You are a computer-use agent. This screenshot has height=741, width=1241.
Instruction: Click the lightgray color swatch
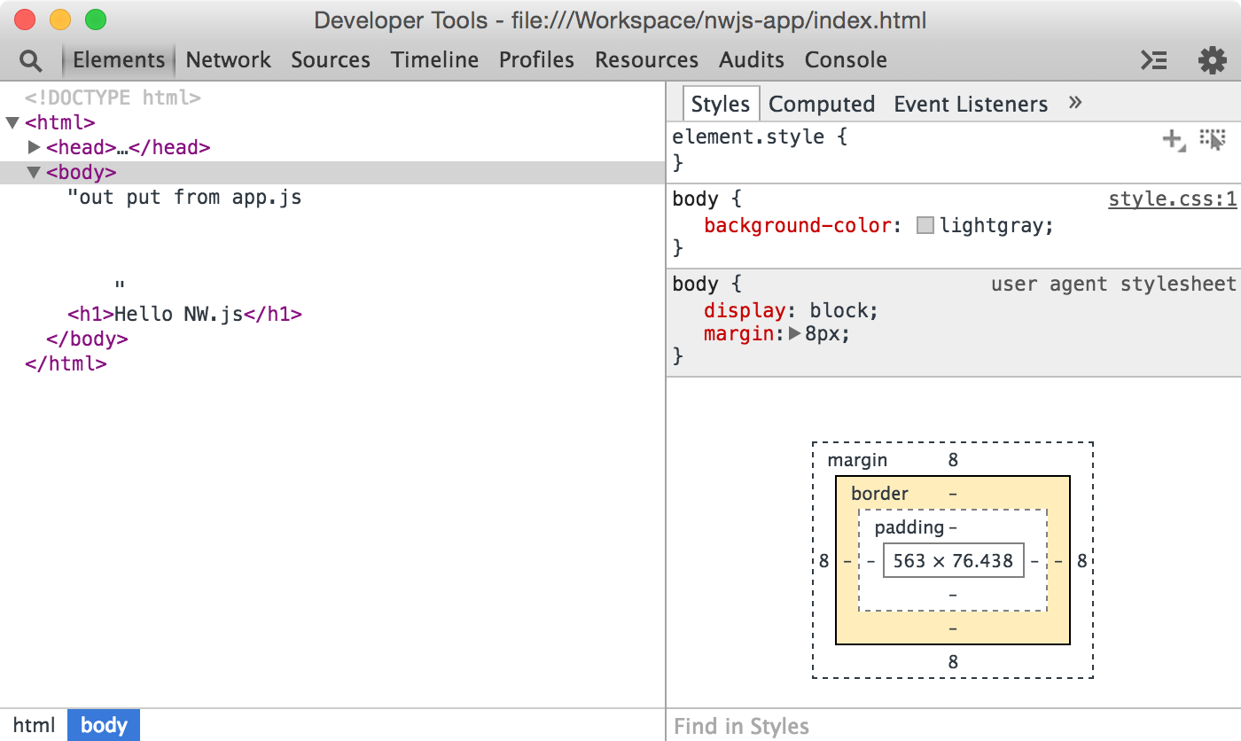coord(925,226)
